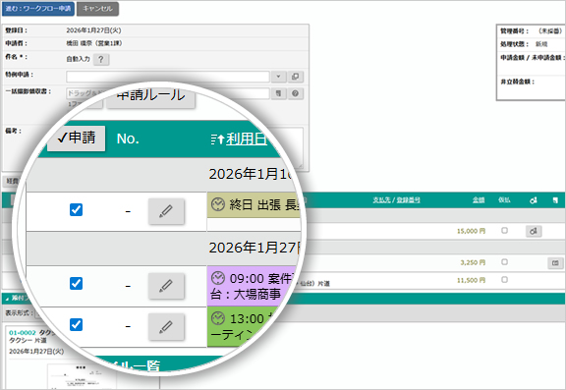The height and width of the screenshot is (390, 566).
Task: Click the 申請ルール button in the magnifier
Action: click(151, 96)
